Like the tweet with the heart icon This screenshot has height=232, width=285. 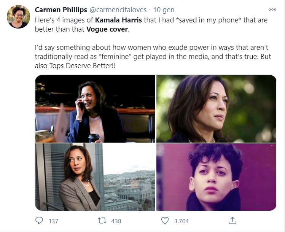[x=165, y=221]
